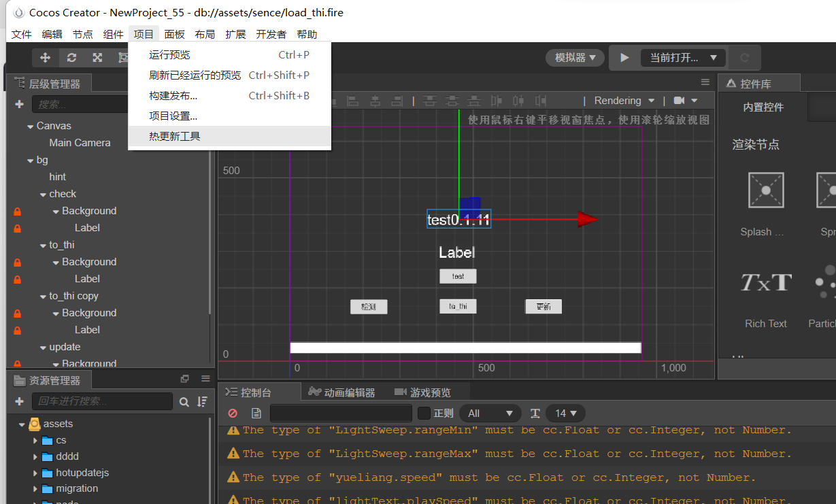836x504 pixels.
Task: Choose 刷新已经运行的预览 menu entry
Action: tap(229, 75)
